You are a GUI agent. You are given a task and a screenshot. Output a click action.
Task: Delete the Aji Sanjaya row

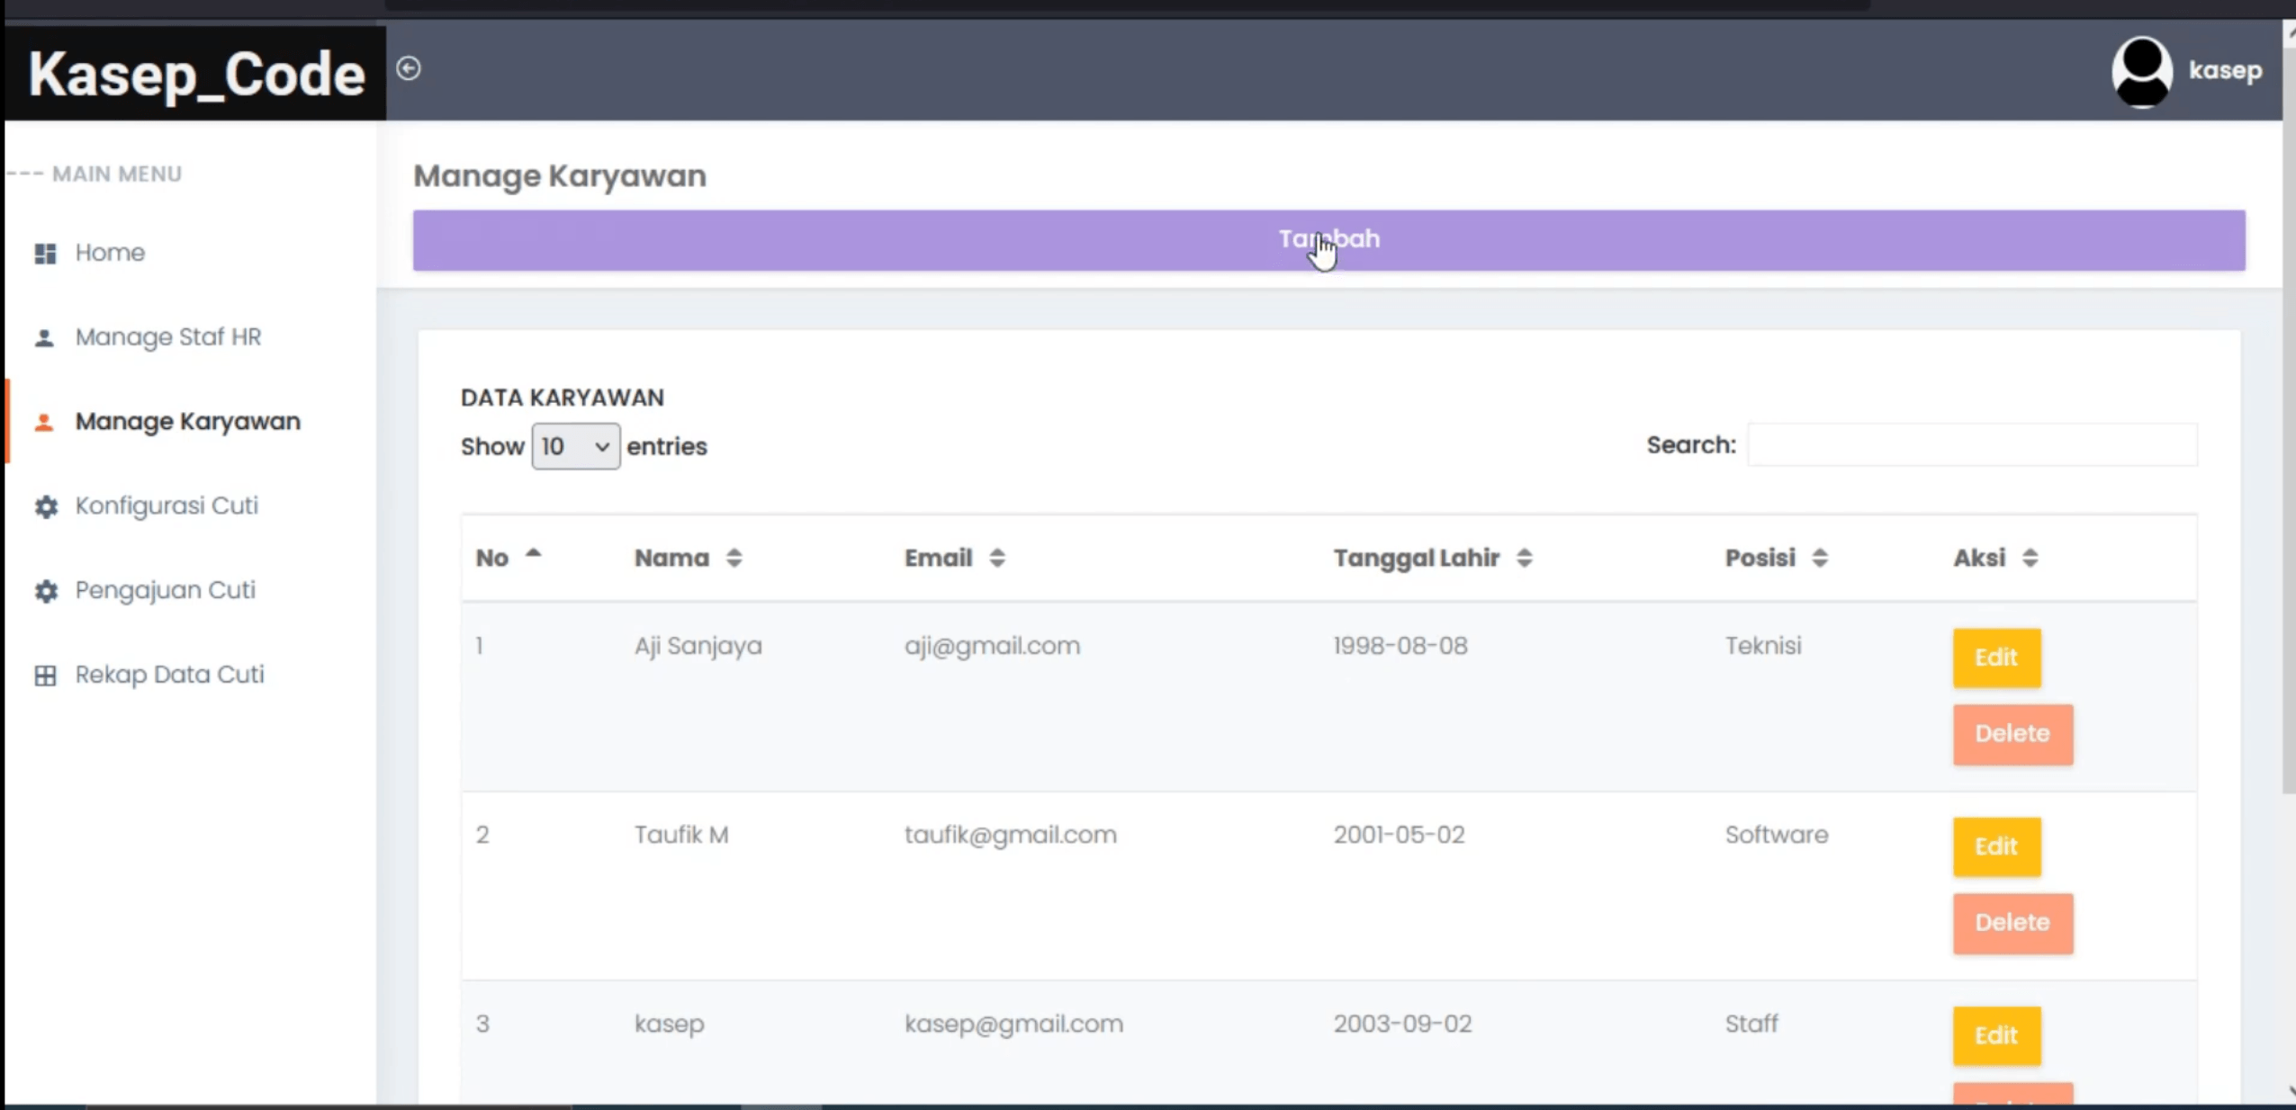(x=2012, y=734)
